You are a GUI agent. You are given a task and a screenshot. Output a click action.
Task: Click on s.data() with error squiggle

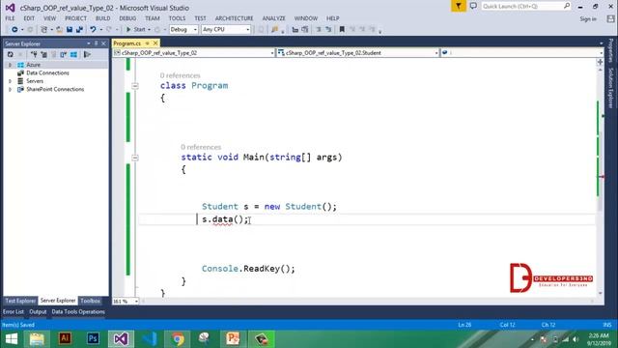[x=225, y=219]
